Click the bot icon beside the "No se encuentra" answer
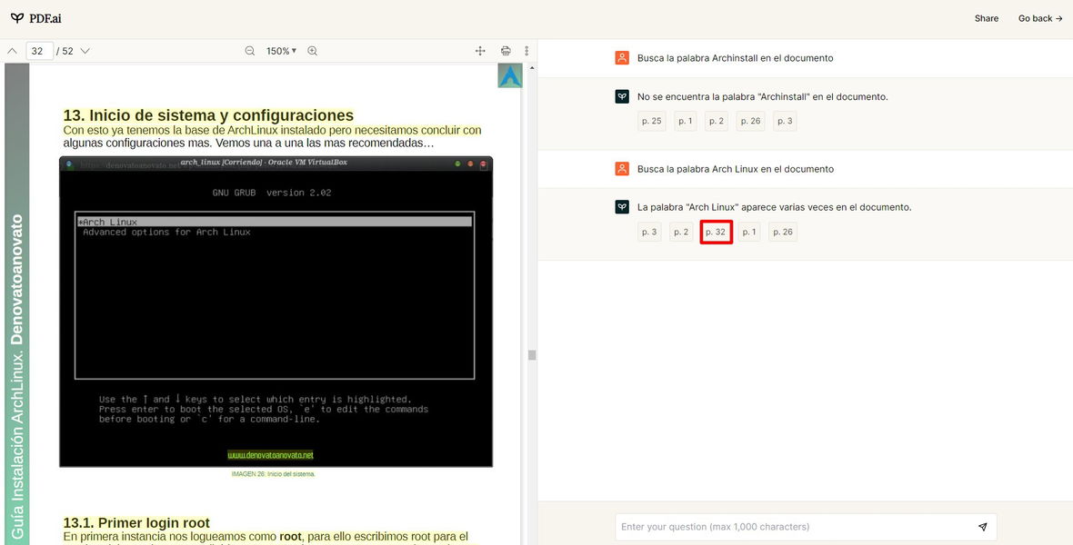The width and height of the screenshot is (1073, 545). (x=622, y=96)
